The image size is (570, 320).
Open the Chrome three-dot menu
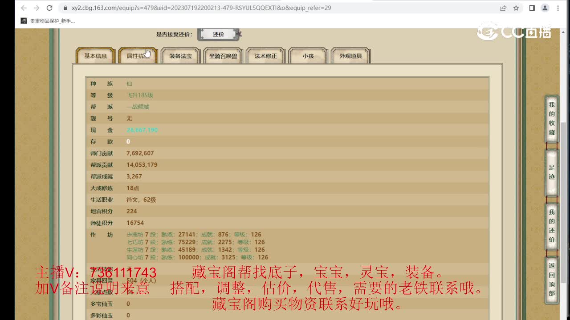[x=558, y=8]
